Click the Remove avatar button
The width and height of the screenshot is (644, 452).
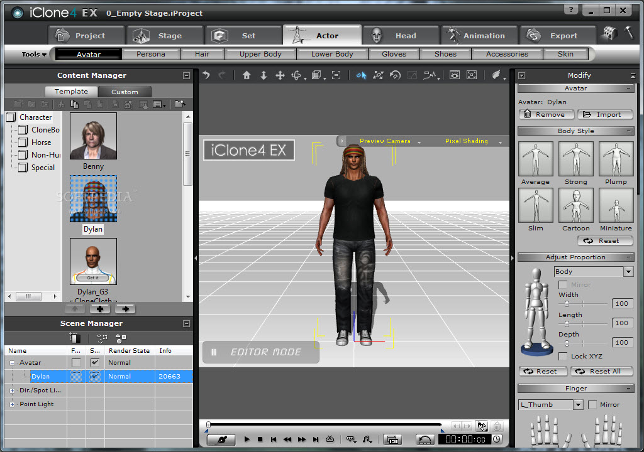click(547, 114)
